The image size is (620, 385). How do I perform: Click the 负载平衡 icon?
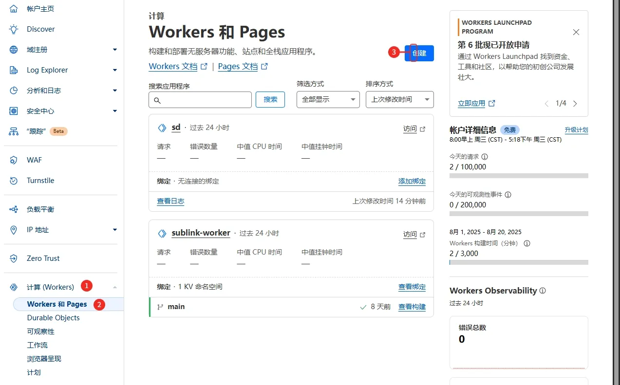click(x=14, y=209)
